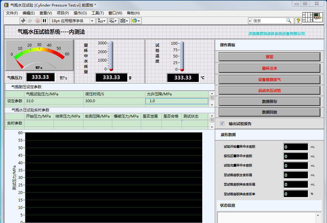Click the connector pane grid icon
The height and width of the screenshot is (223, 327).
click(307, 17)
